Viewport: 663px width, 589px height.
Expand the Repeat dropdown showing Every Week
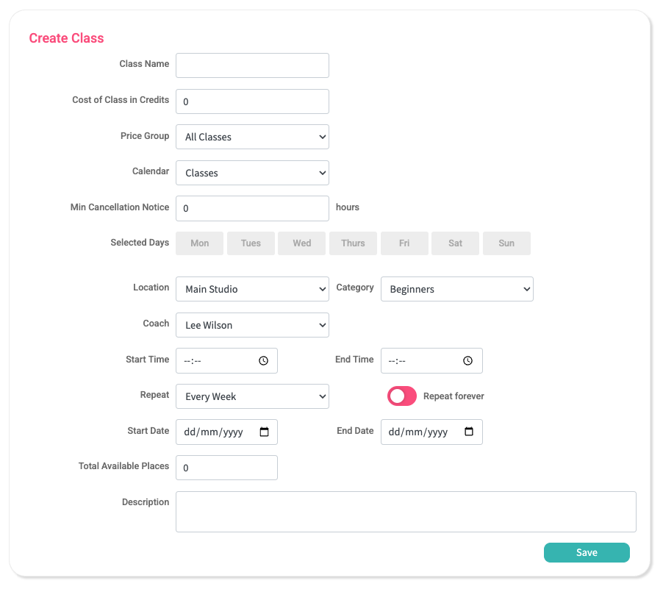[x=252, y=396]
